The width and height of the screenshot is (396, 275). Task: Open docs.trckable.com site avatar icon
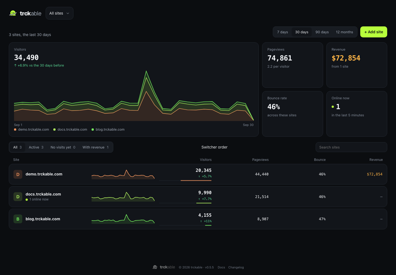click(18, 197)
